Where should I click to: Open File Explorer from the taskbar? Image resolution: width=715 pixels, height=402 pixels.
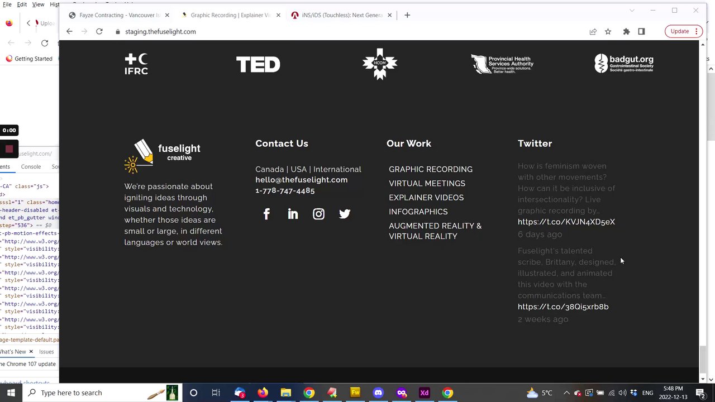click(x=285, y=393)
